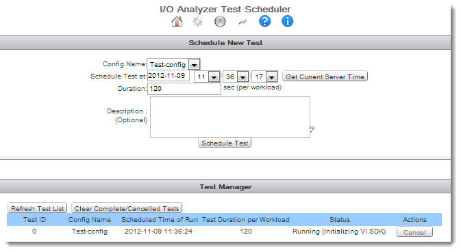Click the Schedule Test button
This screenshot has height=252, width=461.
pyautogui.click(x=225, y=143)
